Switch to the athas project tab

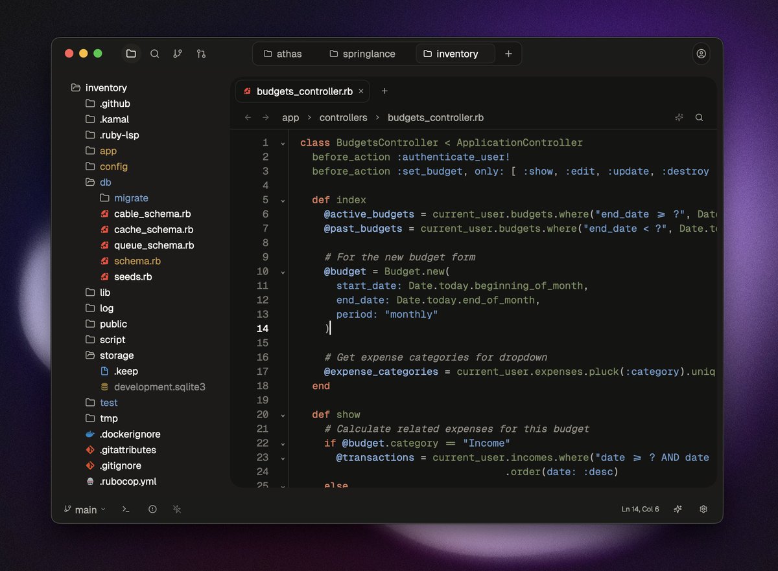click(x=283, y=54)
